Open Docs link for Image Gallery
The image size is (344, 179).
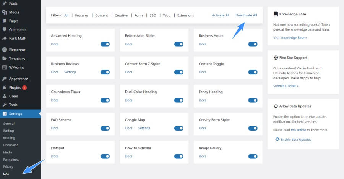pyautogui.click(x=202, y=156)
